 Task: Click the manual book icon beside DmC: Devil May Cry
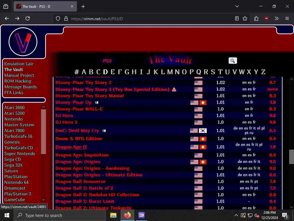click(x=104, y=131)
